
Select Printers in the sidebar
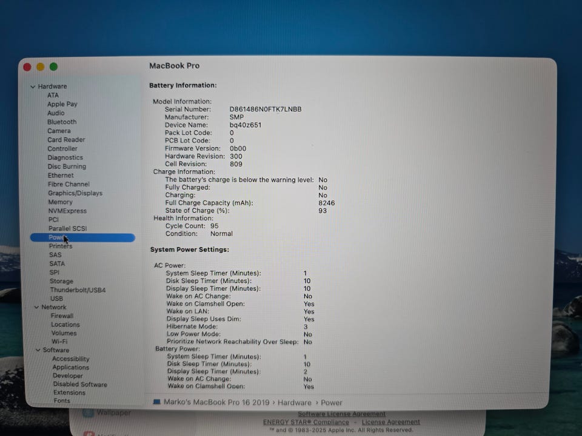point(61,246)
